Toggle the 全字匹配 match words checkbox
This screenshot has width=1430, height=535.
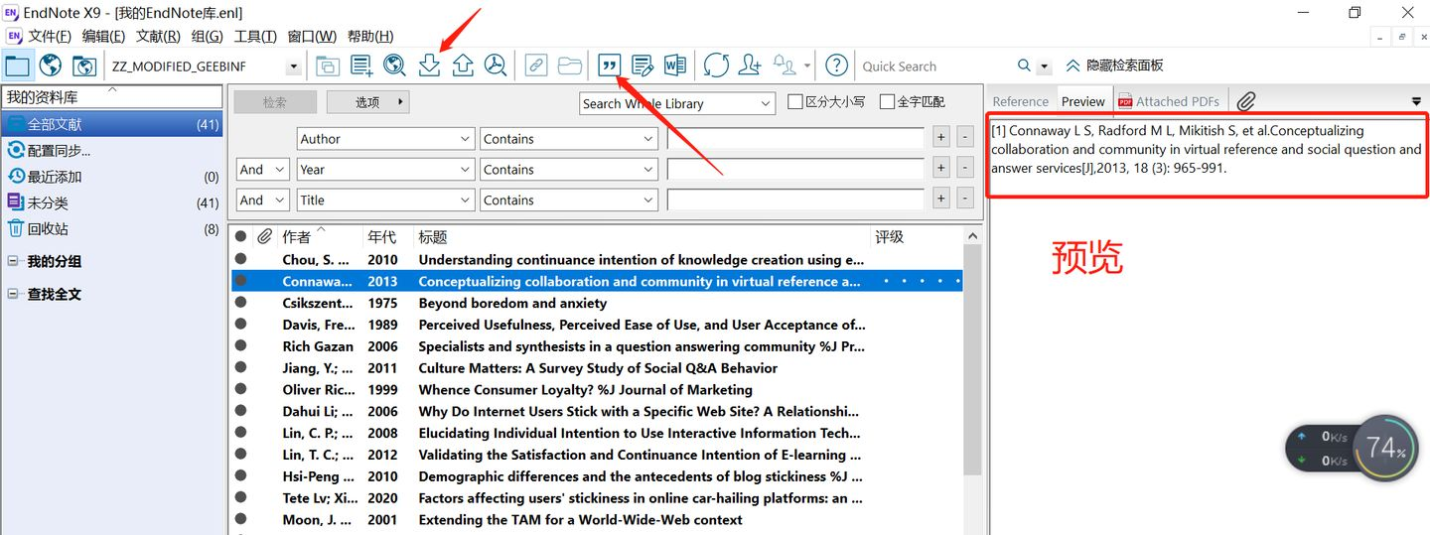888,101
